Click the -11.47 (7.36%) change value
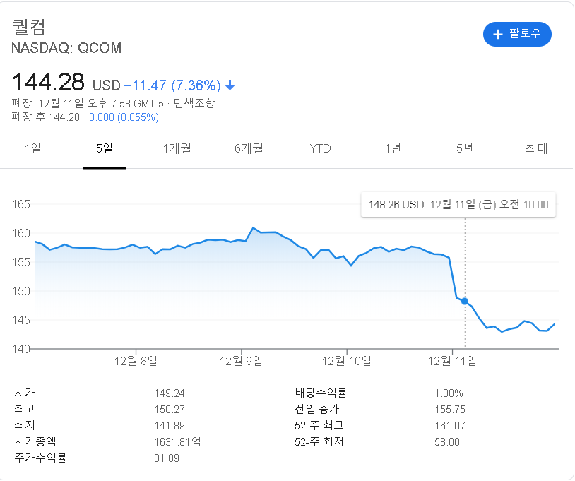The image size is (575, 481). [173, 85]
